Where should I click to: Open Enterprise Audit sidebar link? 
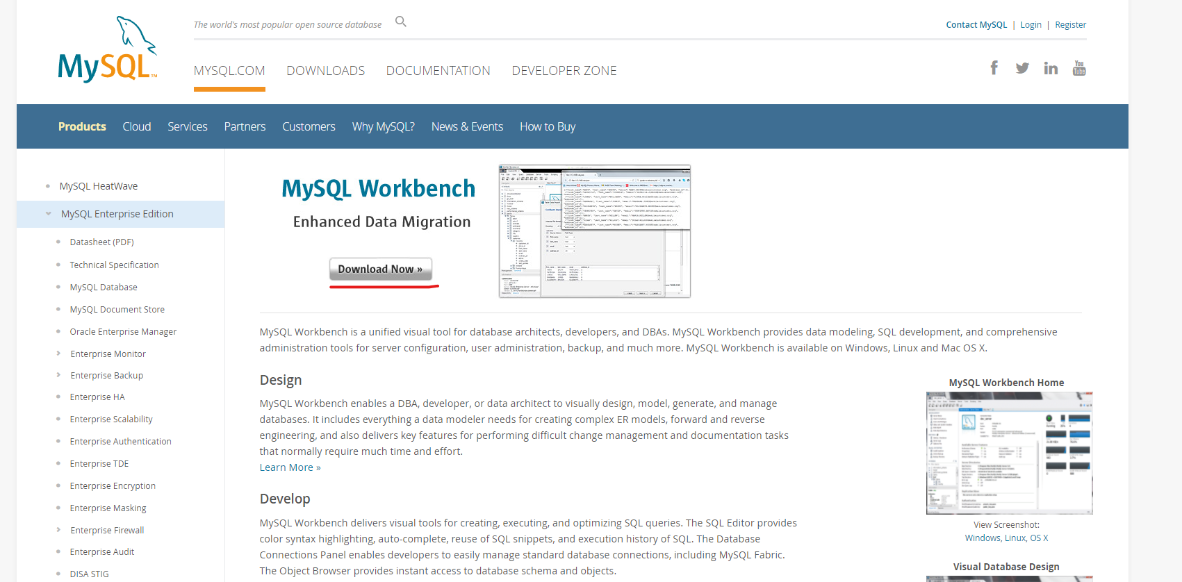(102, 552)
